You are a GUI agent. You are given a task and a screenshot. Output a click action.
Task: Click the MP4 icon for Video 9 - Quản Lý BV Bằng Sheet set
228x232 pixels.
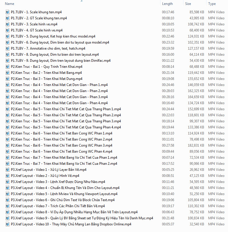(x=7, y=218)
